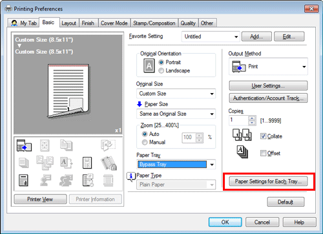
Task: Click the greyed letter A overlay page icon
Action: click(66, 163)
